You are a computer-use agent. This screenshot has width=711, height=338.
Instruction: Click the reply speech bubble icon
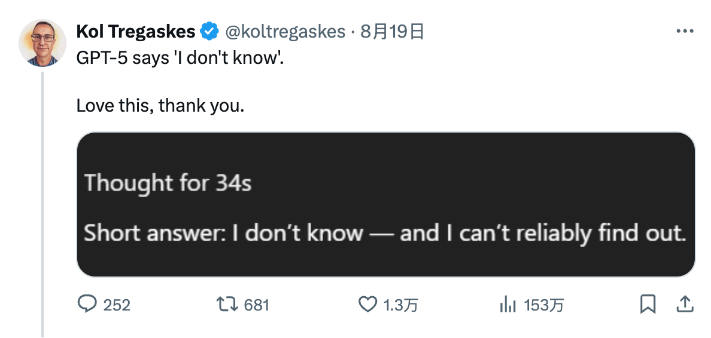87,305
